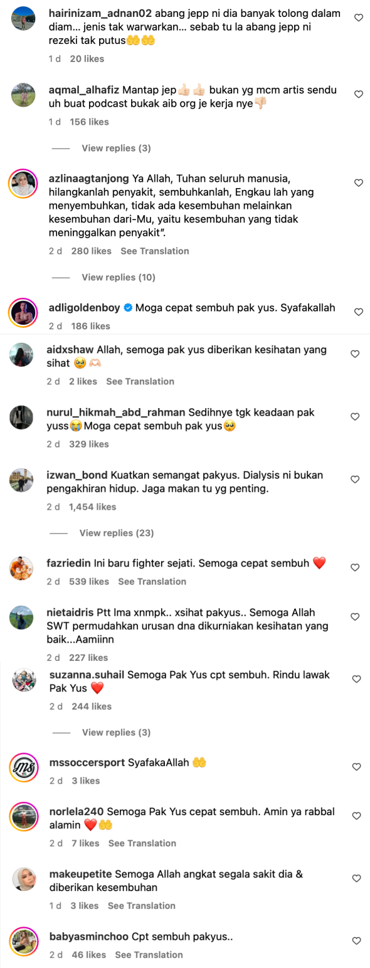Heart babyasminchoo's comment
370x968 pixels.
(x=357, y=941)
